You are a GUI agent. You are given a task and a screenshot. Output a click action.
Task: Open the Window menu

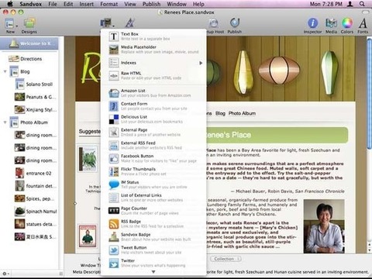click(177, 4)
